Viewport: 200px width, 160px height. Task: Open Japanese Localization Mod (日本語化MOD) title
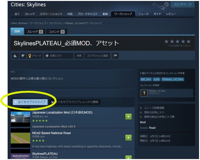(x=62, y=112)
